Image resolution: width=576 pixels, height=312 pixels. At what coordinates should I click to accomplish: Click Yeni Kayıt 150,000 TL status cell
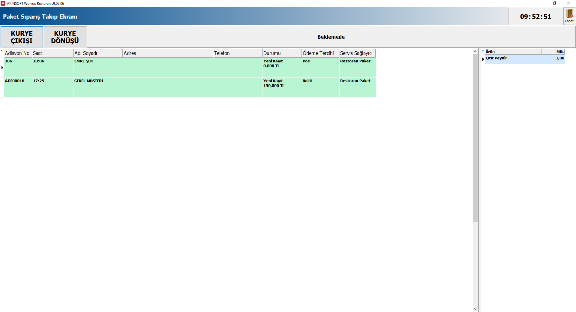(282, 87)
